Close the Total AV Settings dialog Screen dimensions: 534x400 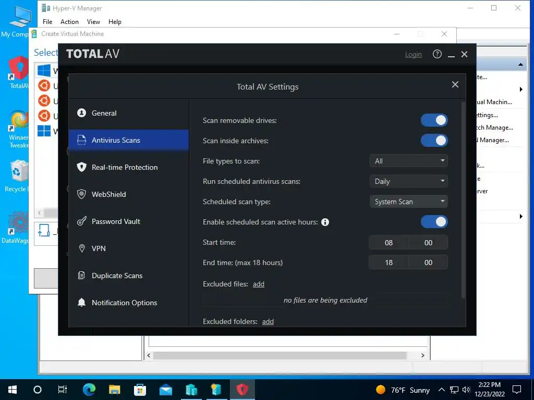tap(455, 84)
